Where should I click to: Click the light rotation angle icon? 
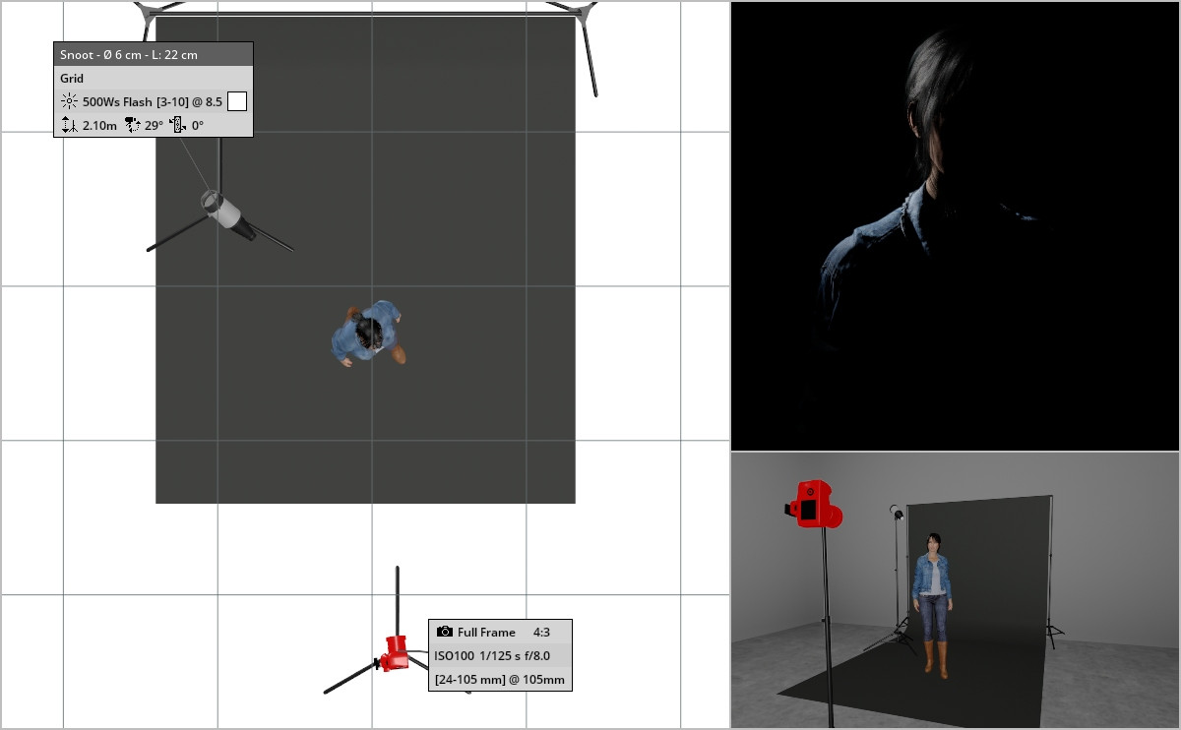[x=178, y=125]
